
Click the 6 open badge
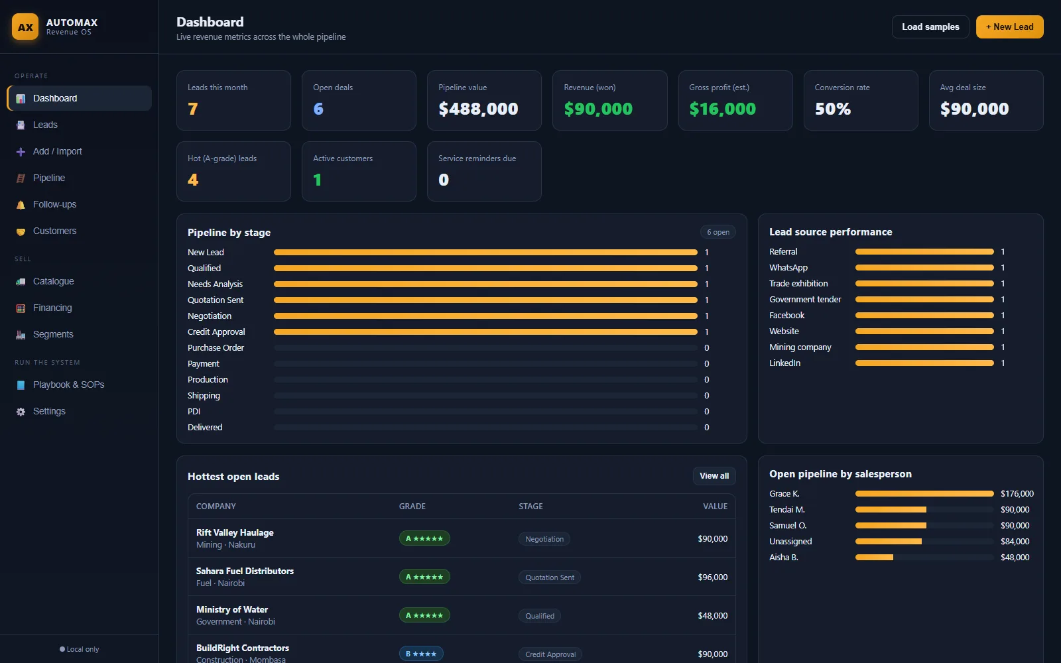pyautogui.click(x=718, y=232)
